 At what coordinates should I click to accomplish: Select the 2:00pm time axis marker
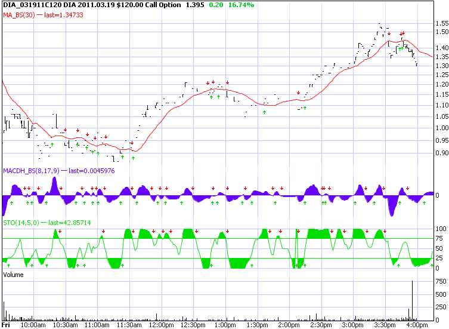click(x=289, y=325)
